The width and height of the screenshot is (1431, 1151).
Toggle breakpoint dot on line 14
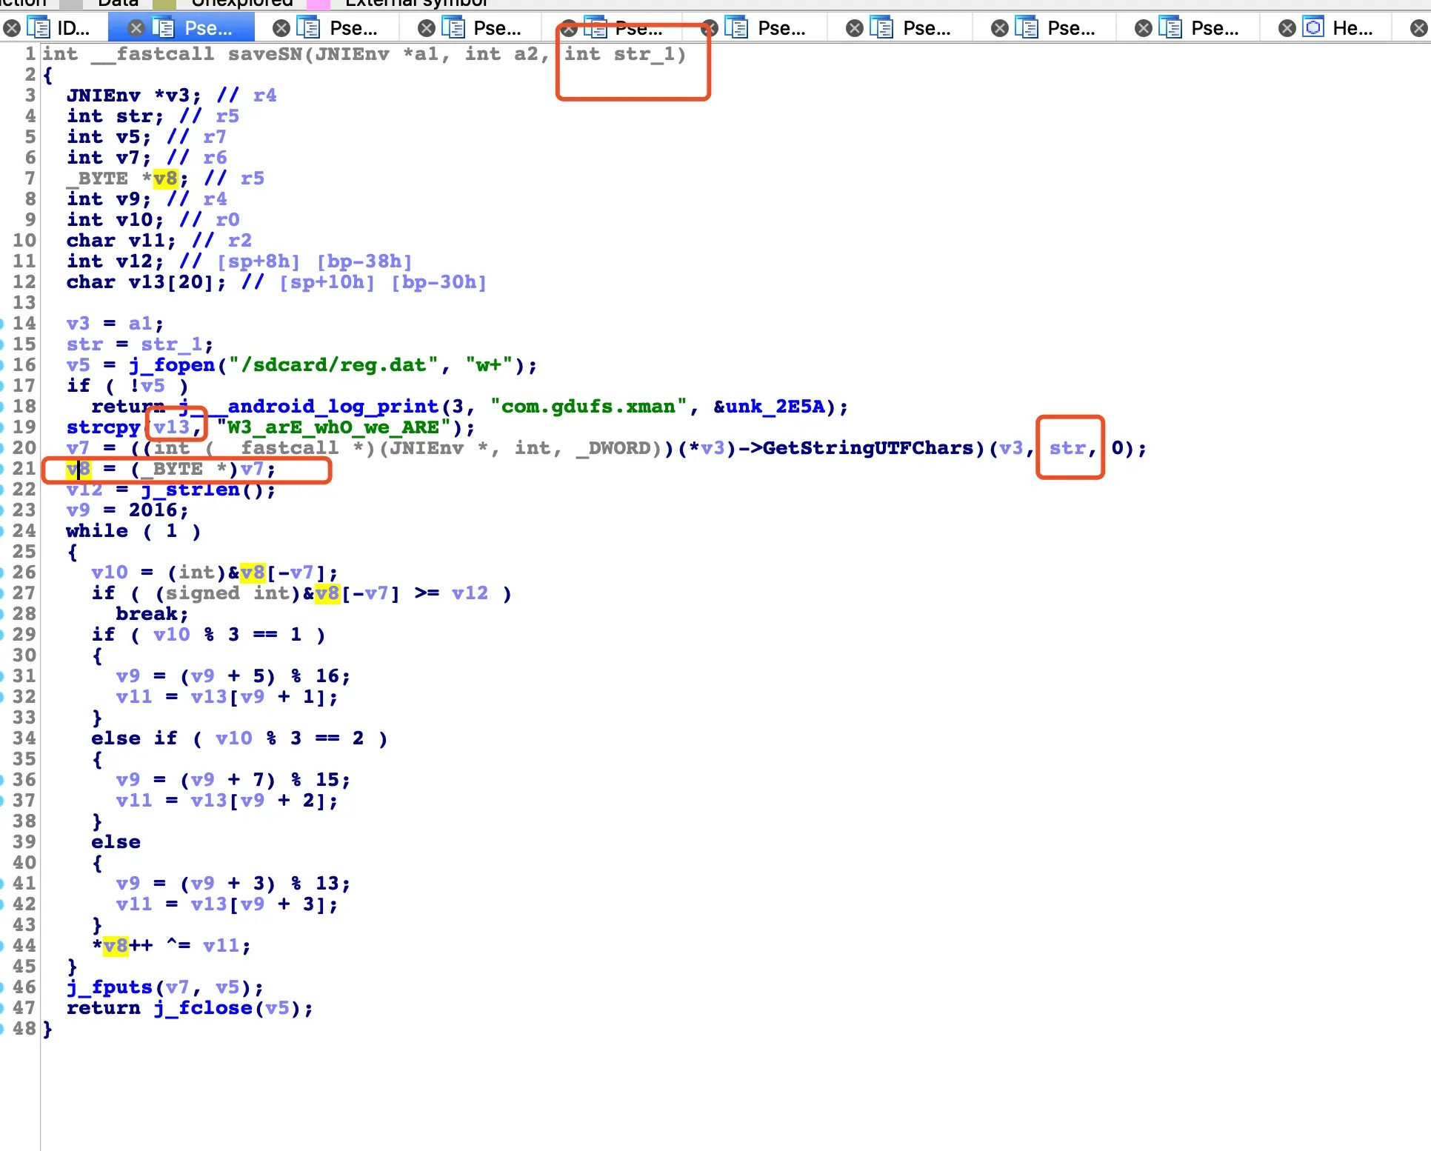click(x=2, y=324)
